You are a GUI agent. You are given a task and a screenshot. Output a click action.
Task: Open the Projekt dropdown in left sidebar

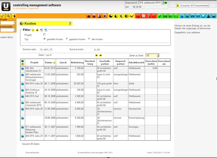(8, 23)
